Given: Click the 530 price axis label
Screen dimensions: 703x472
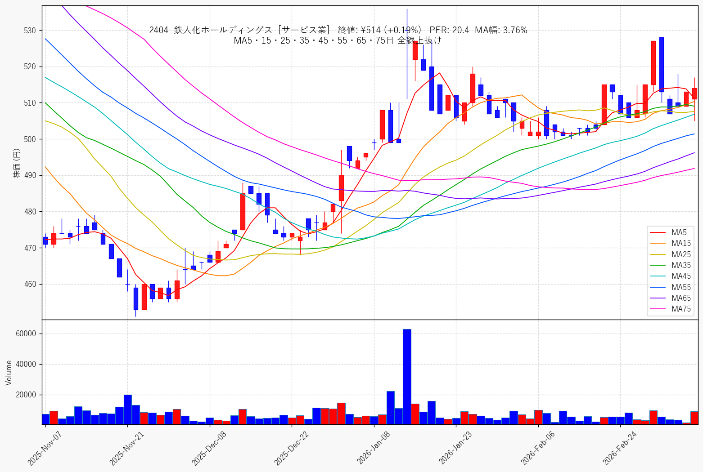Looking at the screenshot, I should pos(30,31).
